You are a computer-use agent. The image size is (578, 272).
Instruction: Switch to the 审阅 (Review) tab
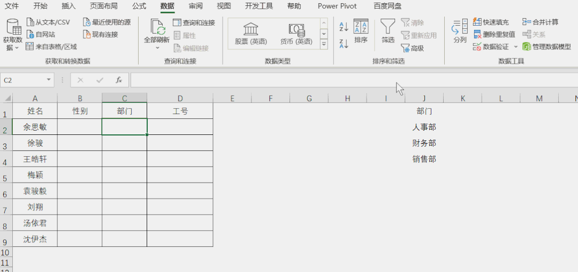click(195, 6)
